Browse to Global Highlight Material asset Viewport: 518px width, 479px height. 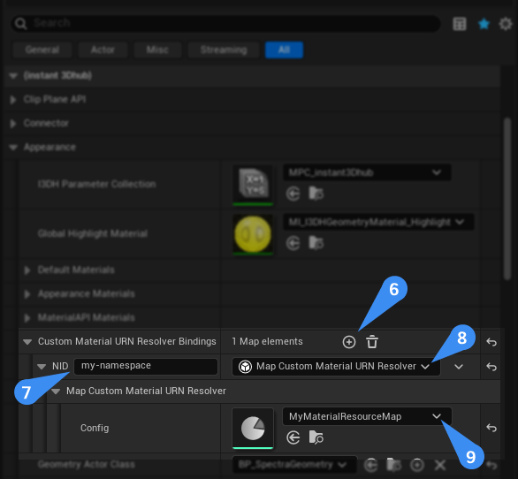316,243
